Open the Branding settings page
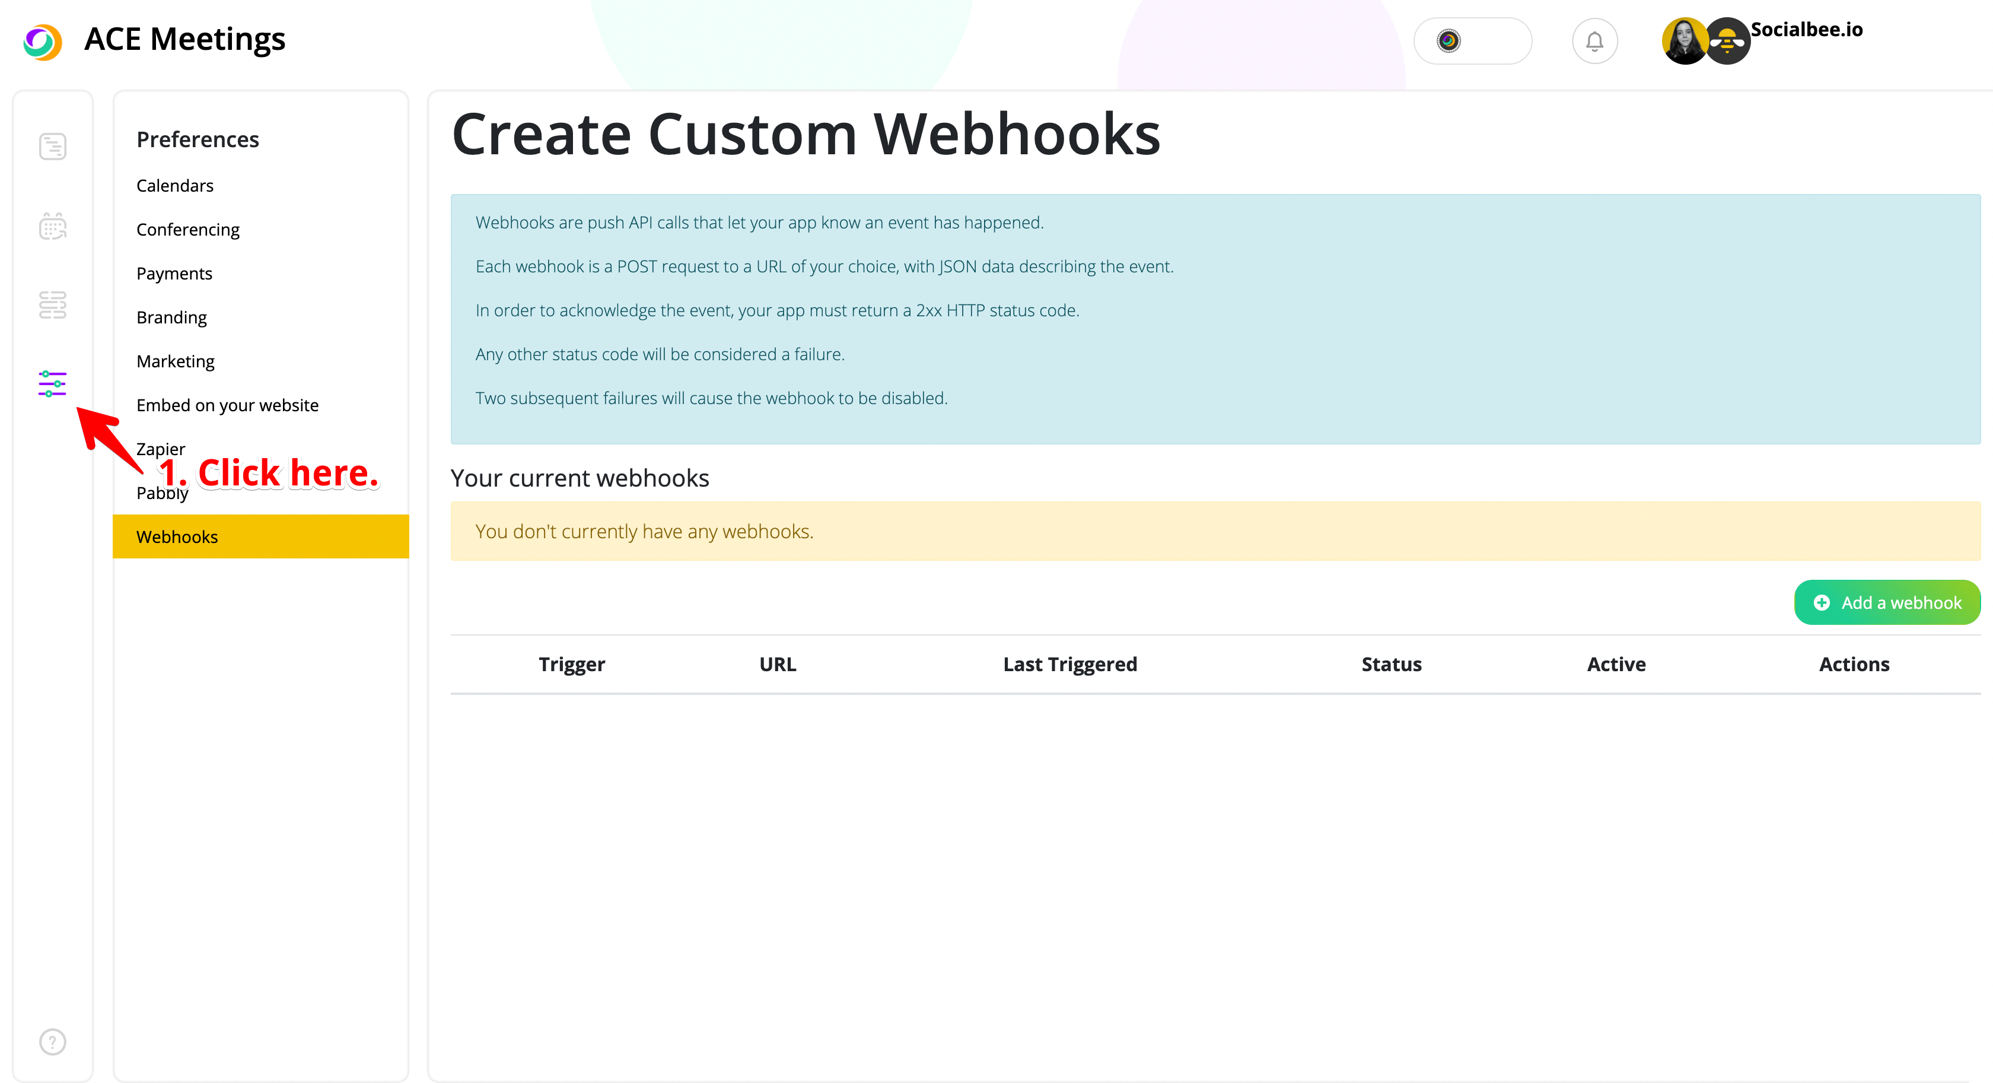1993x1083 pixels. click(x=172, y=317)
